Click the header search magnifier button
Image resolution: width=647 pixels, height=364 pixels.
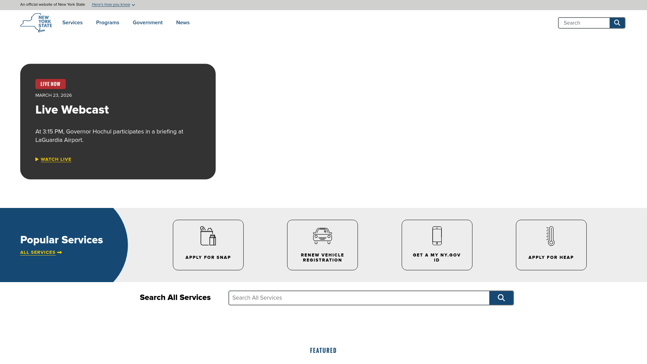tap(617, 23)
